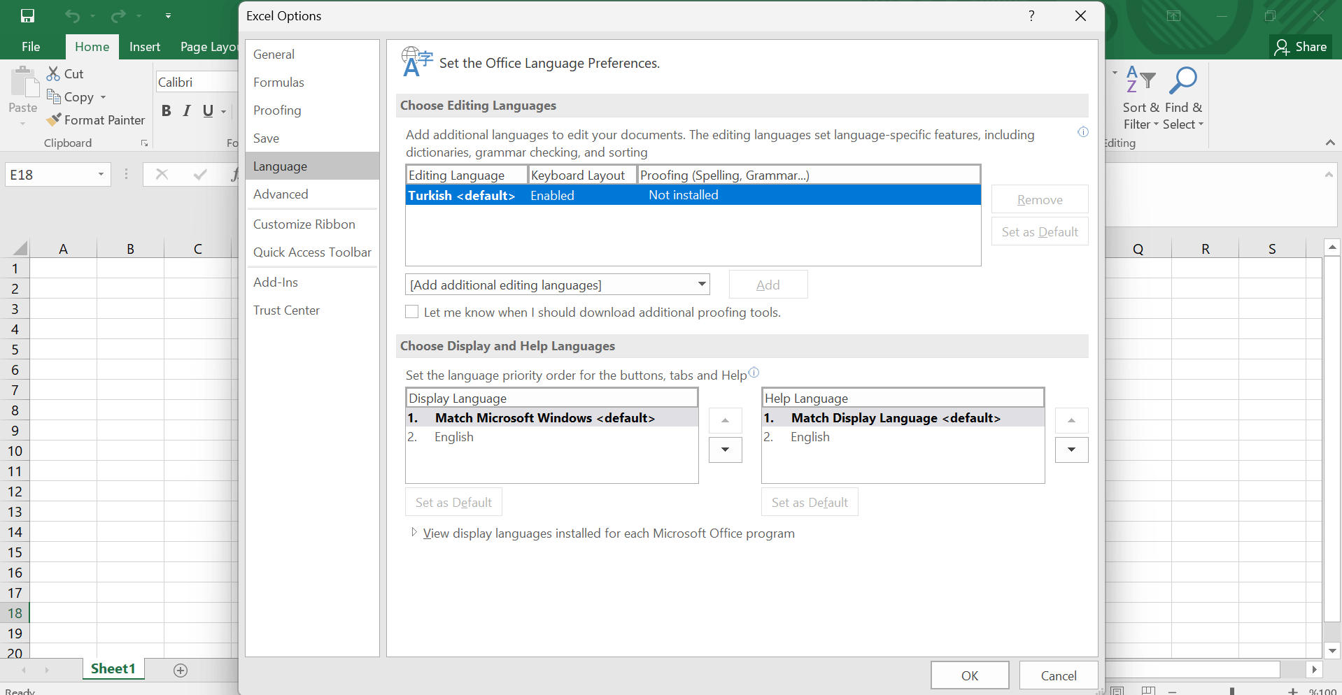
Task: Open the Underline style dropdown arrow
Action: coord(223,111)
